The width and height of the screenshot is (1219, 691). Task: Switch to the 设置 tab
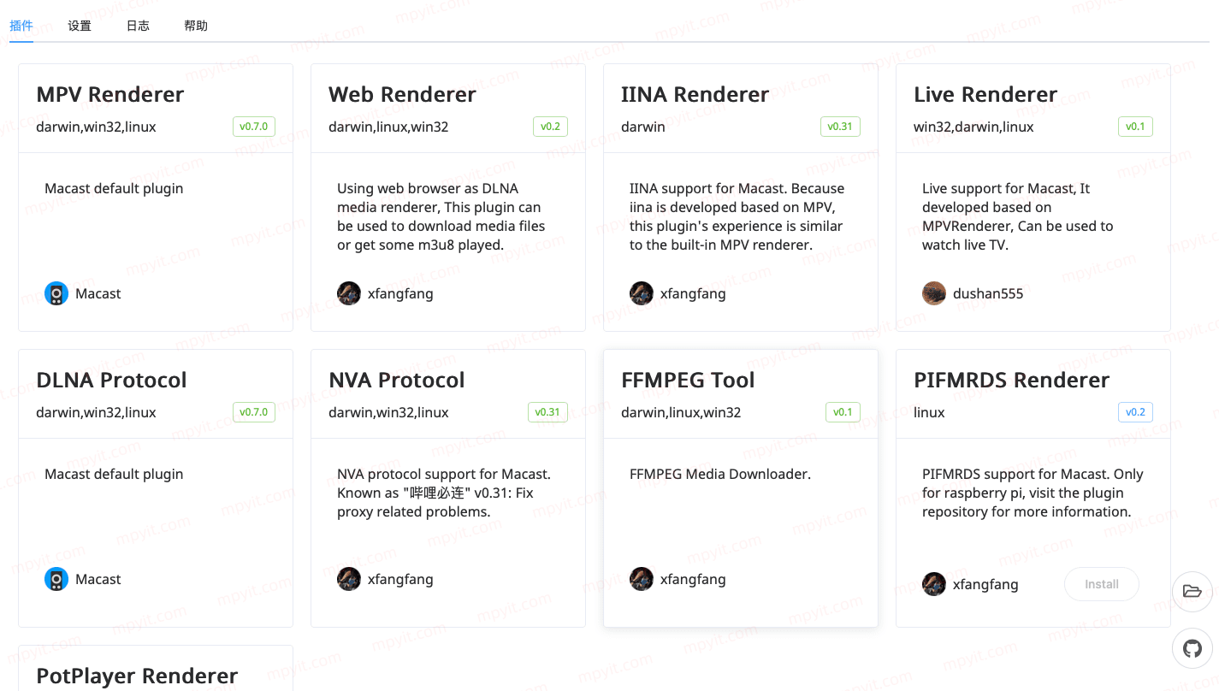point(80,26)
